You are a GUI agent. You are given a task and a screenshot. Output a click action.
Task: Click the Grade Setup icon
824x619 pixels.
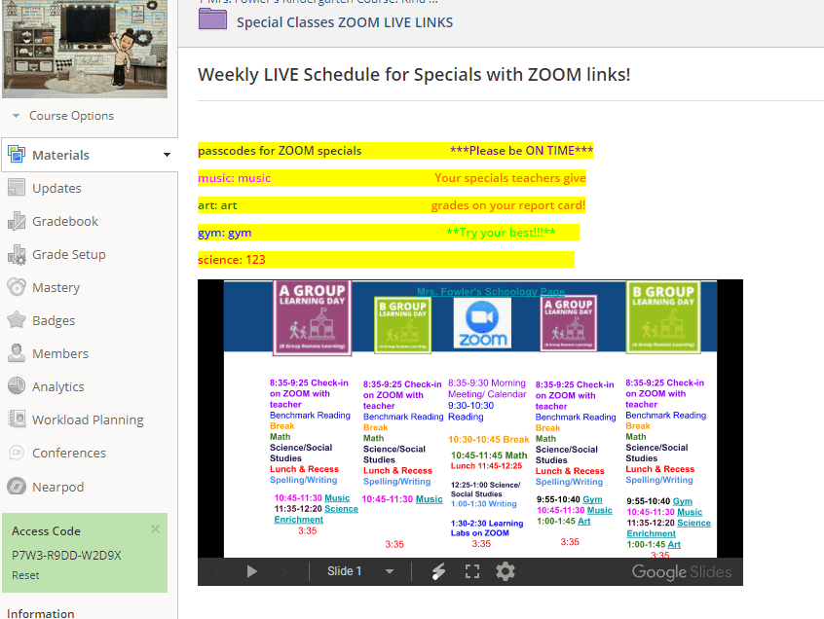click(x=17, y=254)
